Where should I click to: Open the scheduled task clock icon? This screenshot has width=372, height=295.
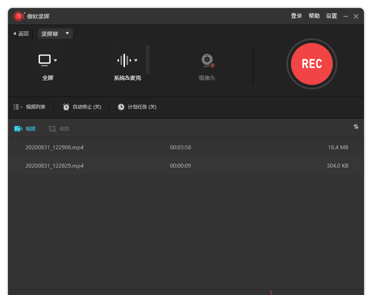tap(121, 107)
